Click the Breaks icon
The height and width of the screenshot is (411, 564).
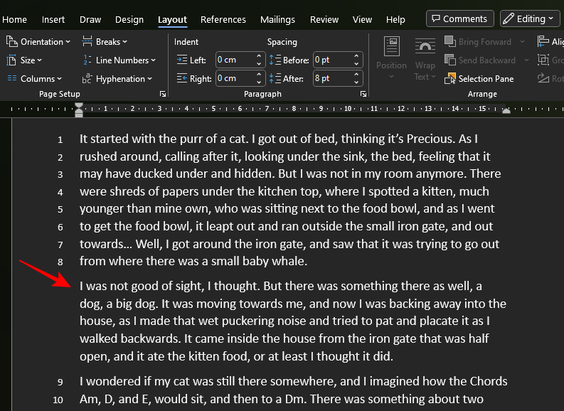pyautogui.click(x=87, y=41)
